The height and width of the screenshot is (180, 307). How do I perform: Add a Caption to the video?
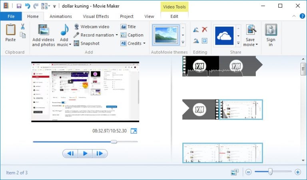point(132,35)
